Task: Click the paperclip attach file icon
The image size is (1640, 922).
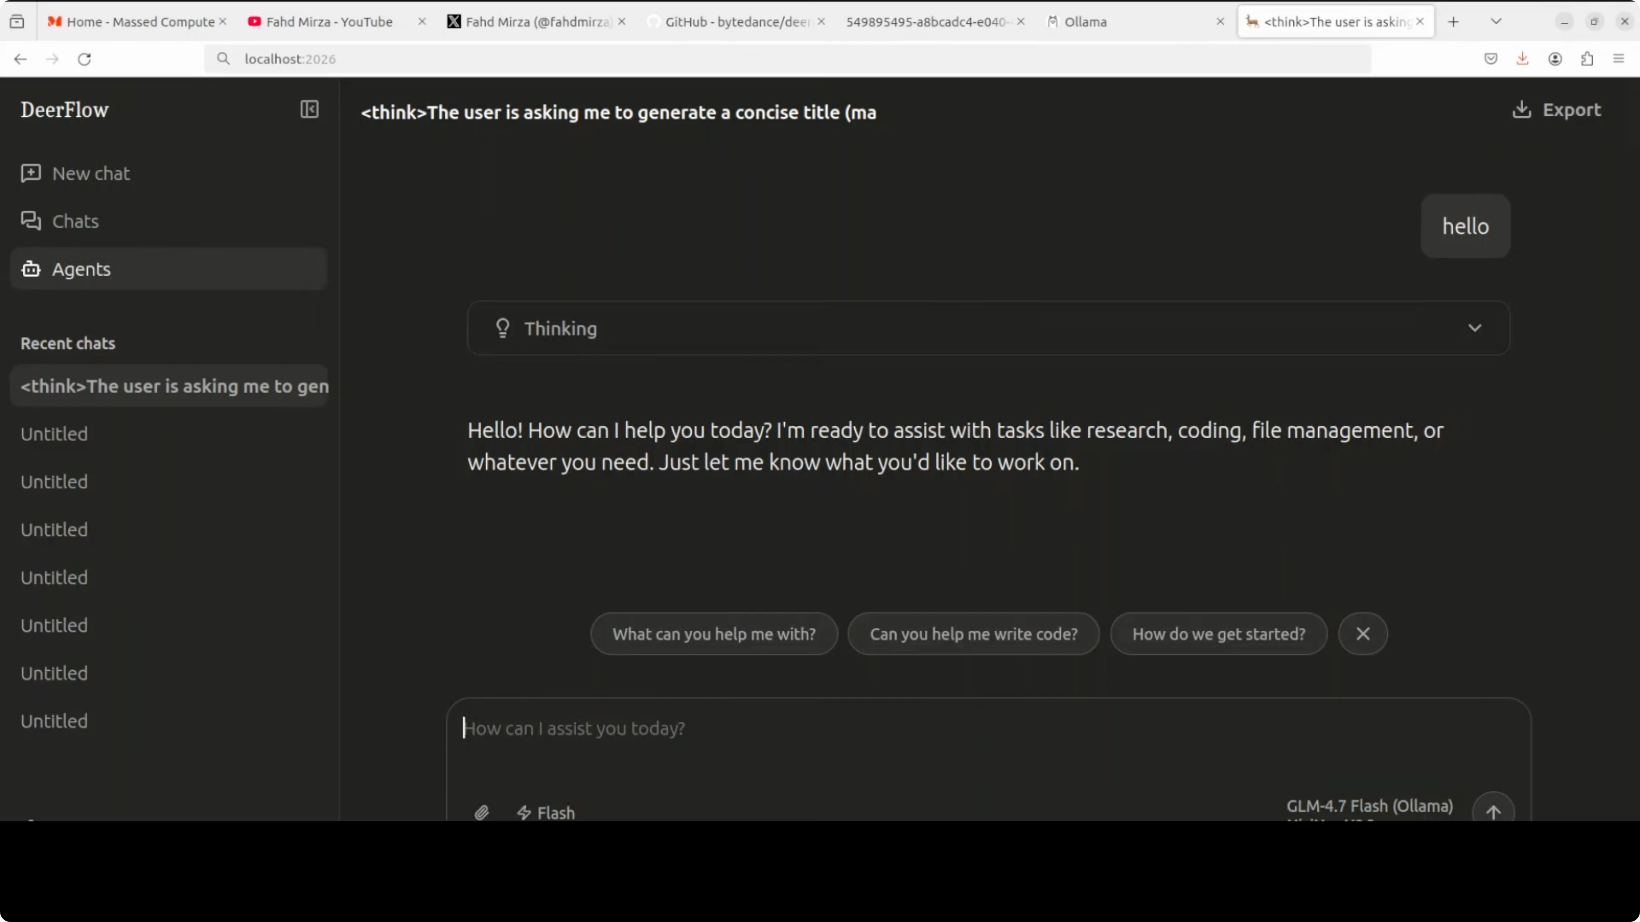Action: click(x=482, y=812)
